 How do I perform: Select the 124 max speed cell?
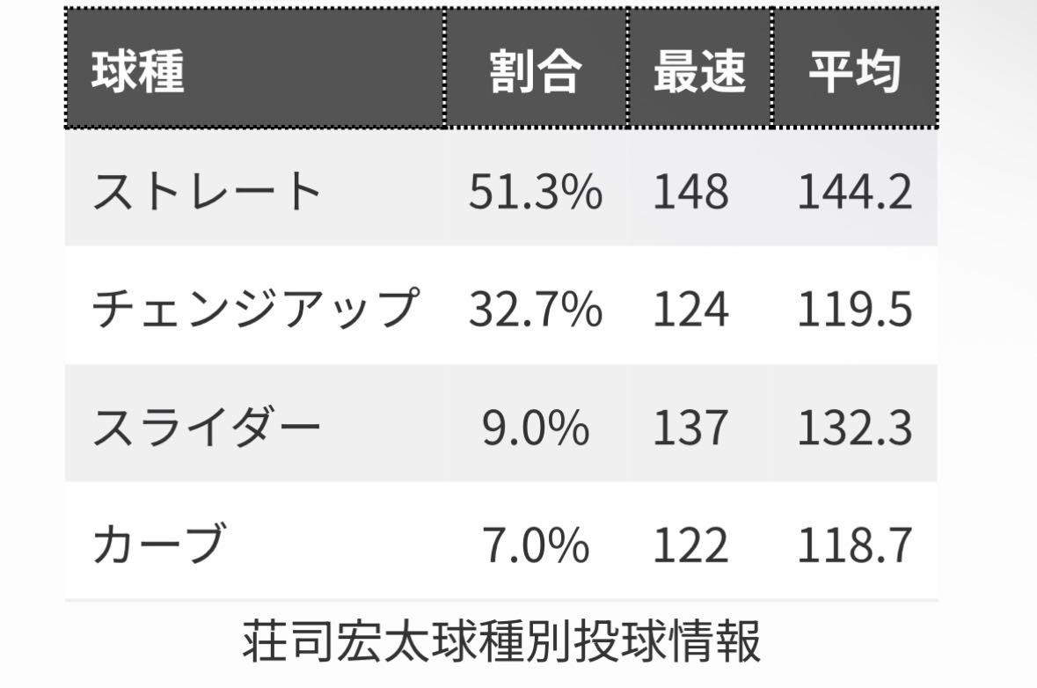(x=690, y=309)
